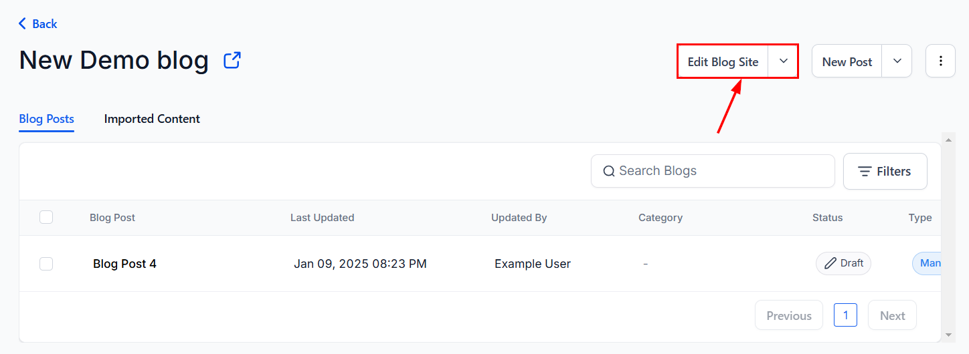The image size is (969, 354).
Task: Click the back arrow icon
Action: click(x=23, y=24)
